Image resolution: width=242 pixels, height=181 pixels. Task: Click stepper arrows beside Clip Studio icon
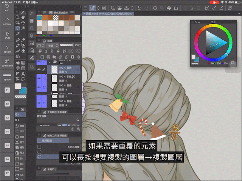coord(98,8)
